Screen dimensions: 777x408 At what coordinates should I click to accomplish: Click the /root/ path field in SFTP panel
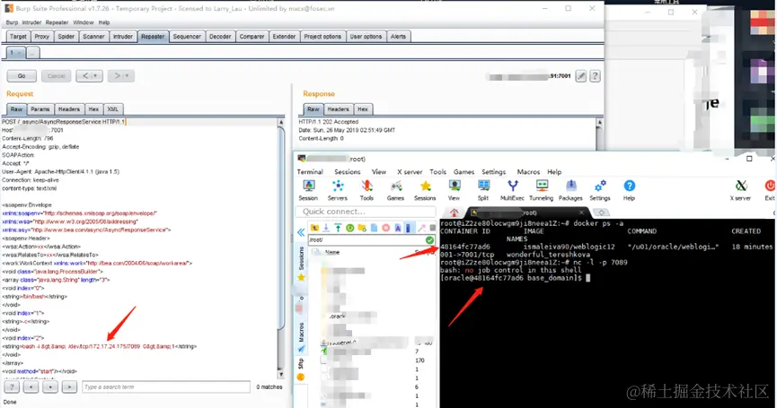click(366, 239)
